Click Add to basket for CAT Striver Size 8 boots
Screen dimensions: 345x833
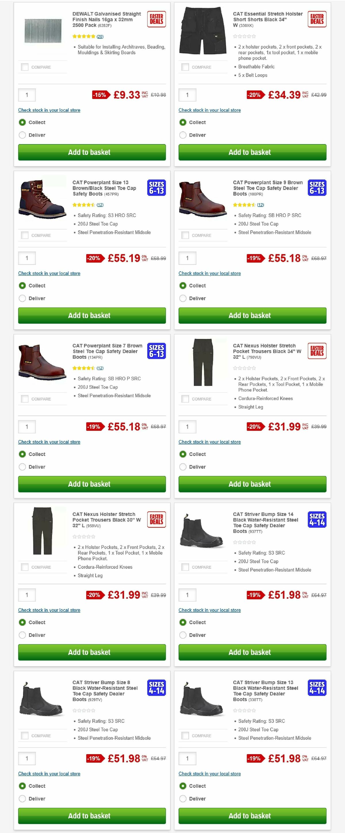click(92, 816)
